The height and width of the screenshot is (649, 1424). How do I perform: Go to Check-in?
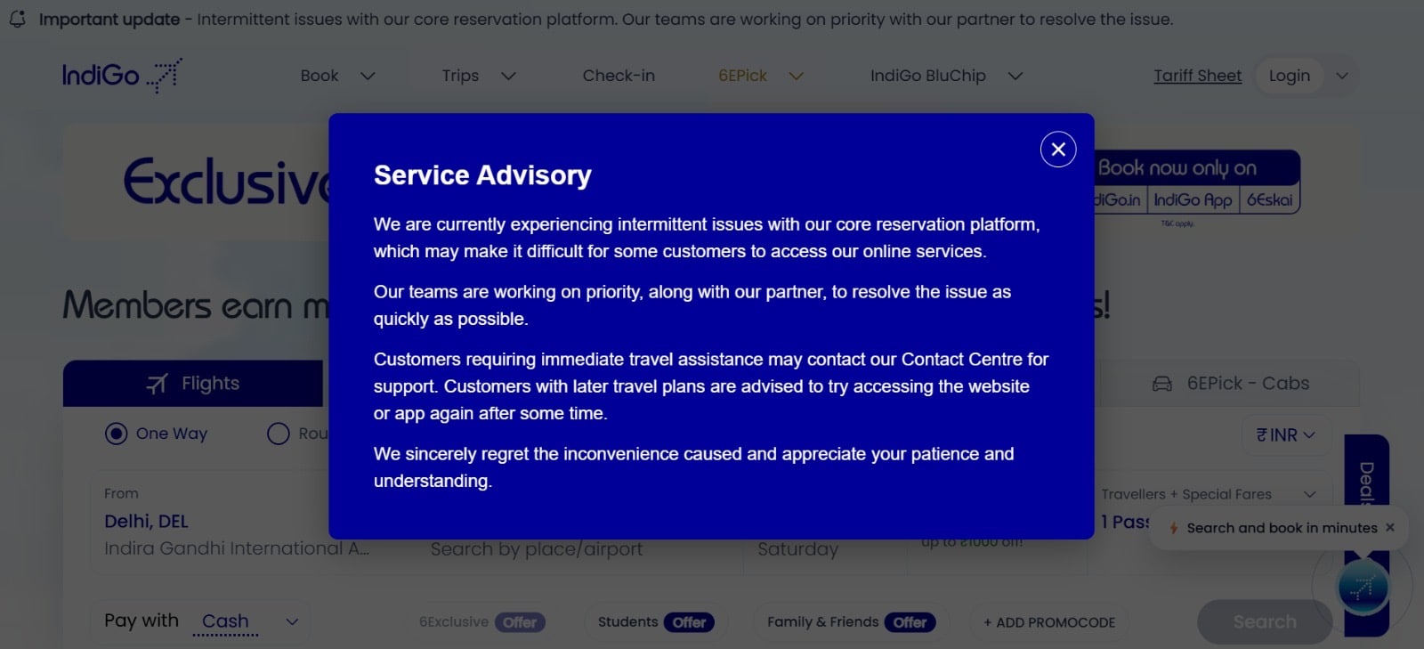tap(619, 76)
